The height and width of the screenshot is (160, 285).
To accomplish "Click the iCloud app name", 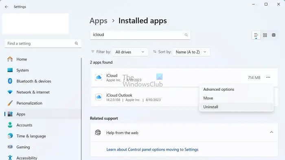I will pos(112,75).
